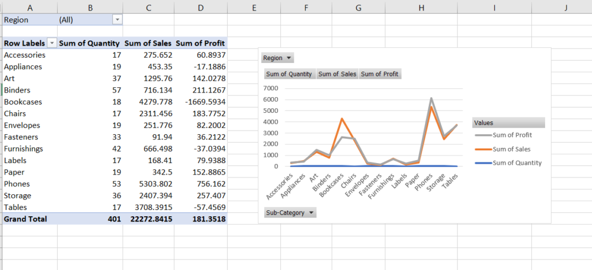Select the Sum of Profit column heading cell
Screen dimensions: 592x270
click(x=200, y=43)
